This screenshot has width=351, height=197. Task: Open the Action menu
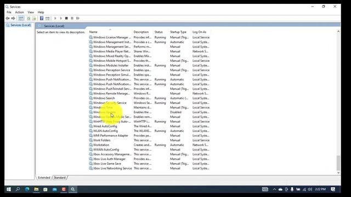tap(20, 12)
